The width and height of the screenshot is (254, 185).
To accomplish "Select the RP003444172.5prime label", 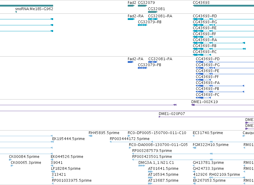I will (130, 139).
